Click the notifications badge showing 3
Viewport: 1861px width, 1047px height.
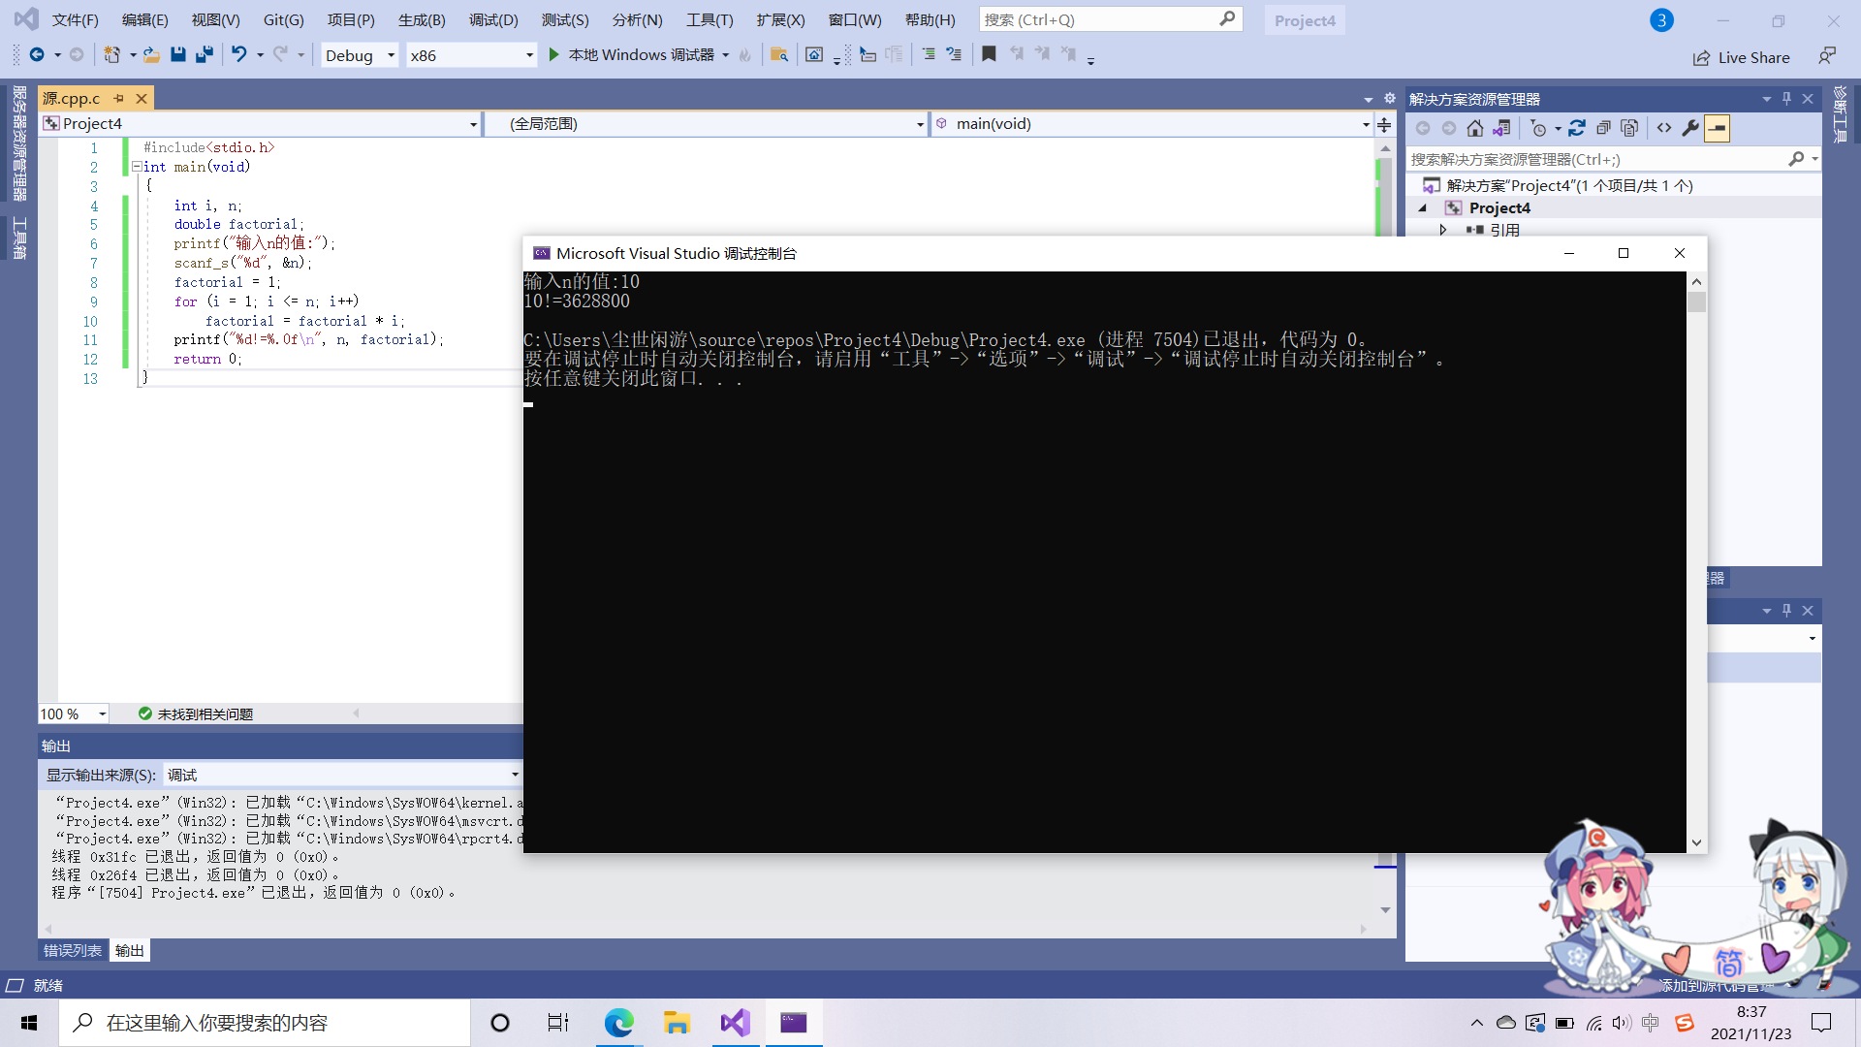pyautogui.click(x=1661, y=19)
